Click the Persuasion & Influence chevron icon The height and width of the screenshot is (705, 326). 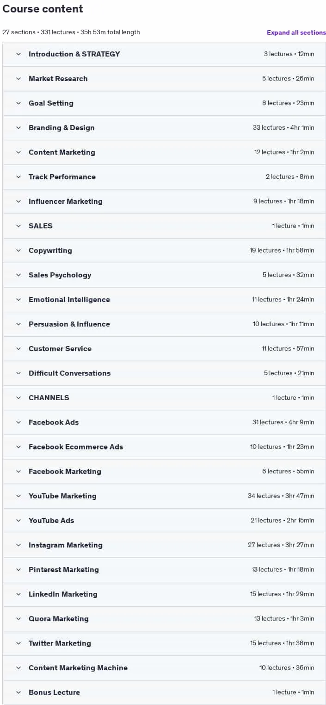click(x=18, y=324)
